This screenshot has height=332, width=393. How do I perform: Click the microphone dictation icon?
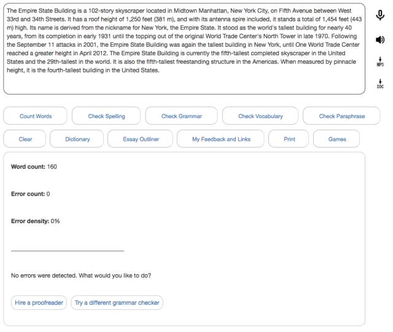[379, 16]
